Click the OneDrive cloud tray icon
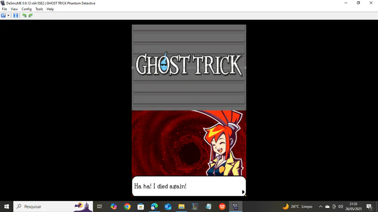Viewport: 378px width, 212px height. pos(327,207)
